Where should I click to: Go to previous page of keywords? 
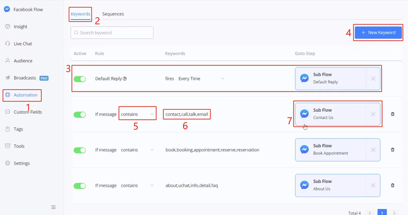coord(370,213)
